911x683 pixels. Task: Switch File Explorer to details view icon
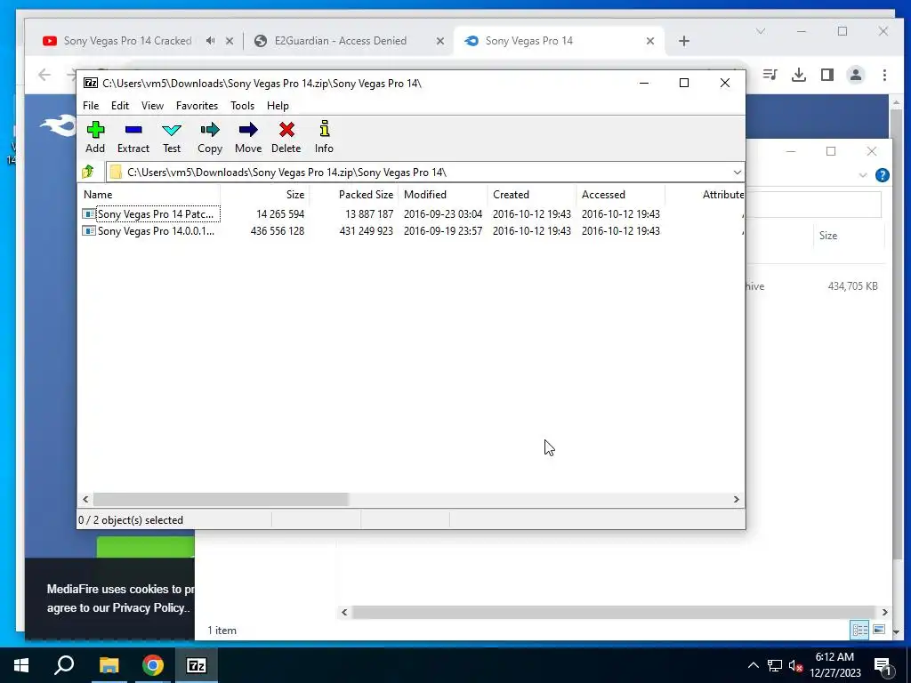point(859,630)
